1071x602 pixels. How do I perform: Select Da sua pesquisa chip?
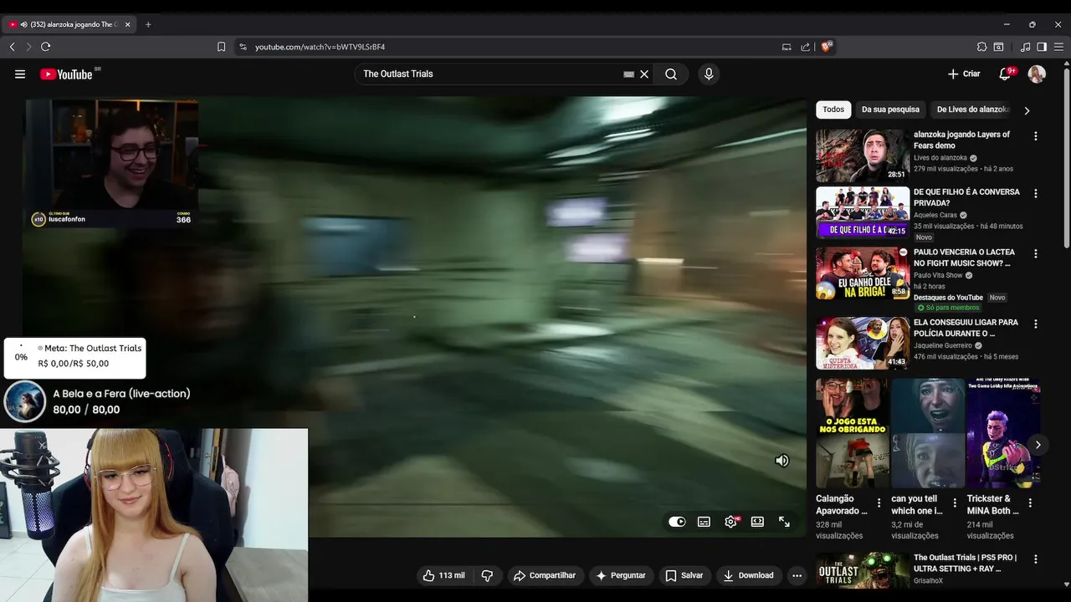[890, 110]
